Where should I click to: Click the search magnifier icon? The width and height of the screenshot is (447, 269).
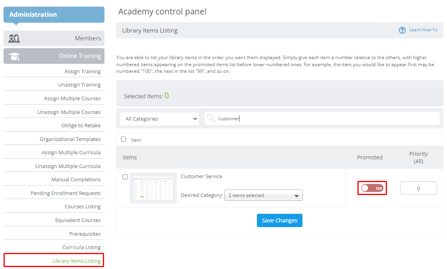pos(211,118)
